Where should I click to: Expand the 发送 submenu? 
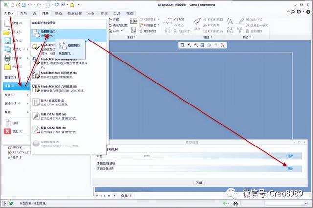[x=16, y=95]
